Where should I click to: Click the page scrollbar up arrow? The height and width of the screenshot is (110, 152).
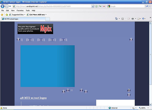[150, 23]
